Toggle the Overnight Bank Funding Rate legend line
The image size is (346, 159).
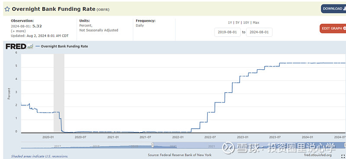click(61, 46)
